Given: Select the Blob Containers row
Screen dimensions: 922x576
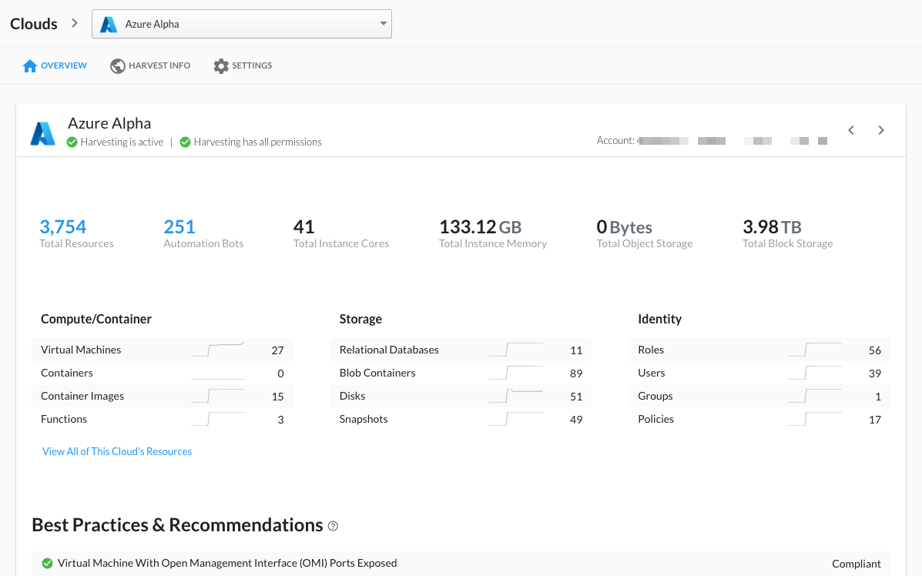Looking at the screenshot, I should pos(461,373).
